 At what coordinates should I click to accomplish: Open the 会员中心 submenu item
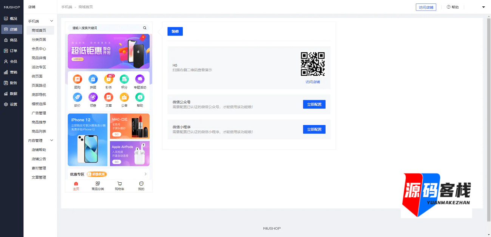pyautogui.click(x=39, y=49)
